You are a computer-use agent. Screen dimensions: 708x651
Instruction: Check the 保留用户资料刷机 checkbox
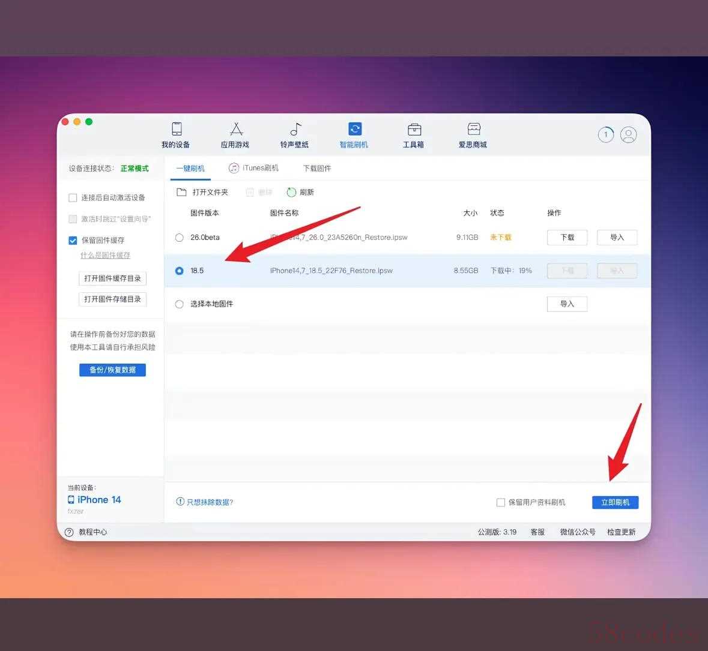[x=500, y=502]
